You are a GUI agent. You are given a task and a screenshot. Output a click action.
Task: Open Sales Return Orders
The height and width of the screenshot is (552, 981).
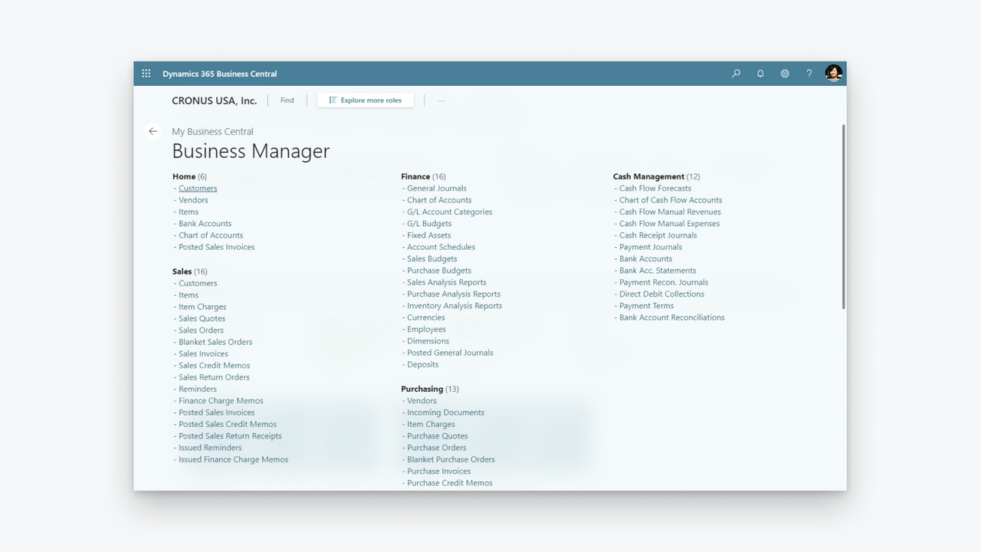point(215,377)
